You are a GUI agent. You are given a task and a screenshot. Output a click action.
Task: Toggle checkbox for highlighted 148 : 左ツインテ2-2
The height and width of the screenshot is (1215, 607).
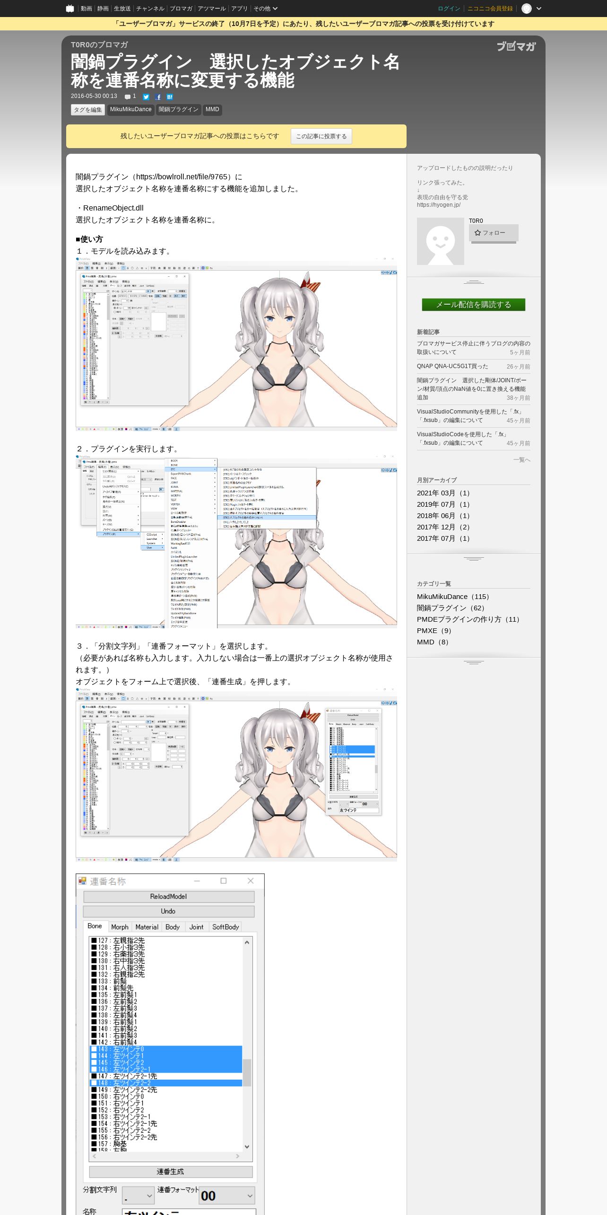pos(94,1083)
